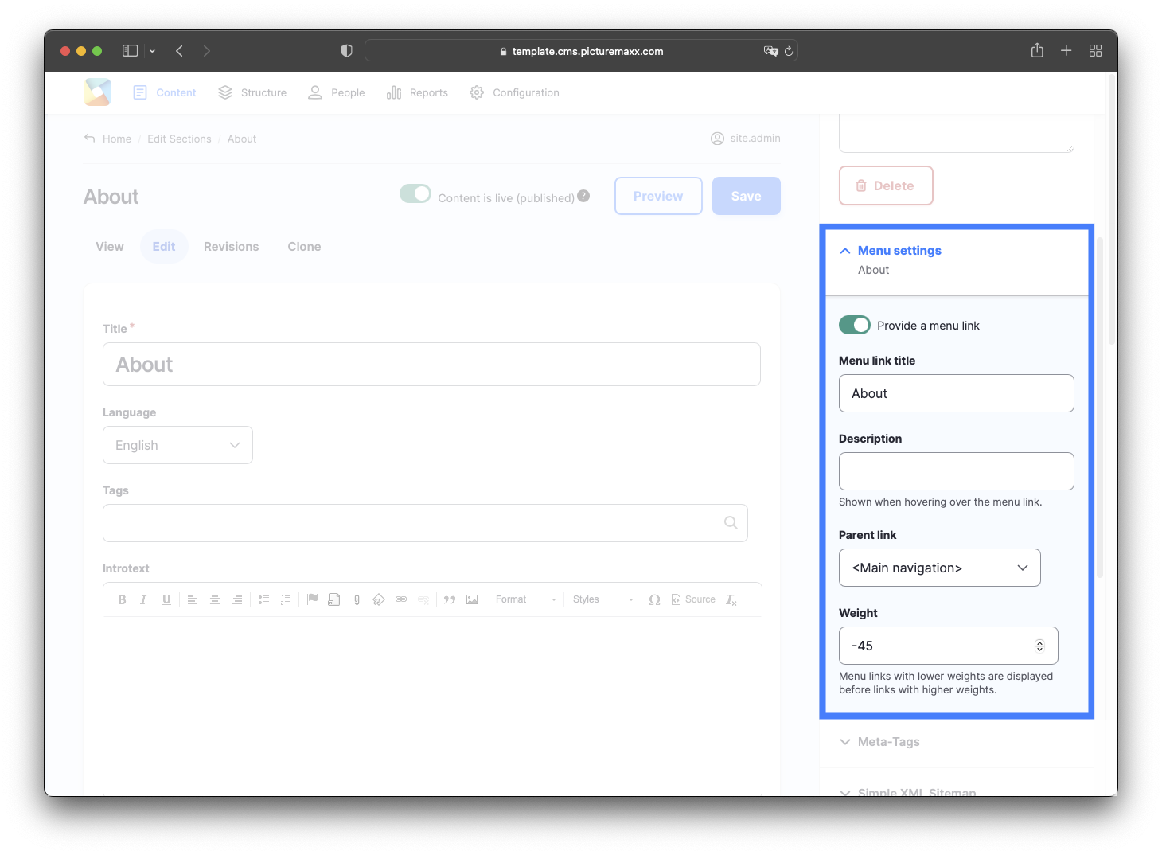
Task: Expand the Meta-Tags section
Action: point(887,741)
